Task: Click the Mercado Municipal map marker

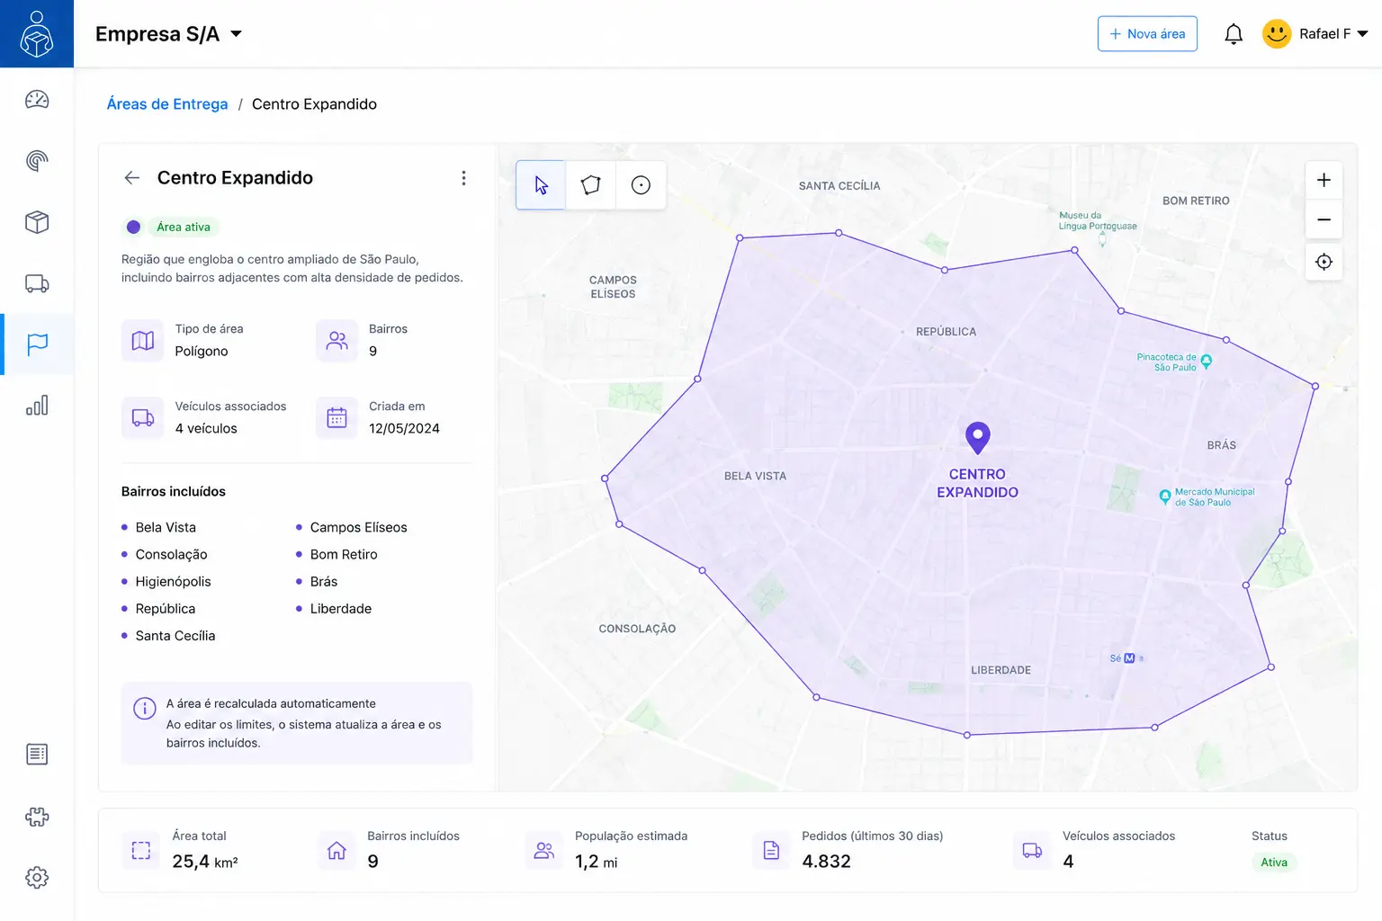Action: 1165,496
